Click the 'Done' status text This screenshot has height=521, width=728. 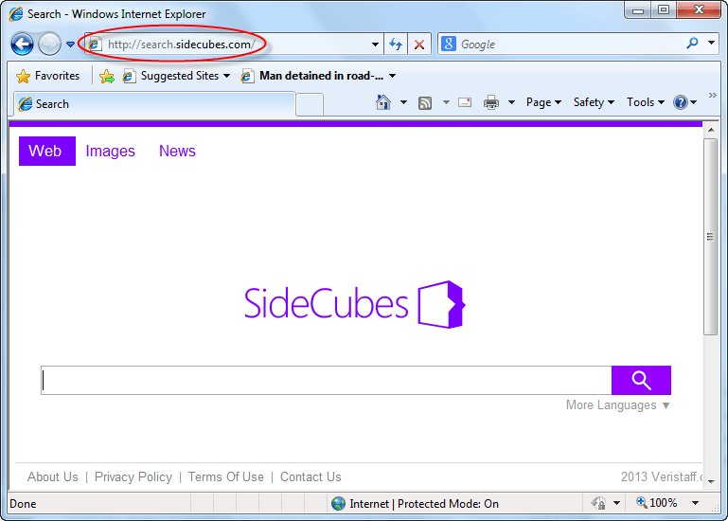[x=23, y=504]
